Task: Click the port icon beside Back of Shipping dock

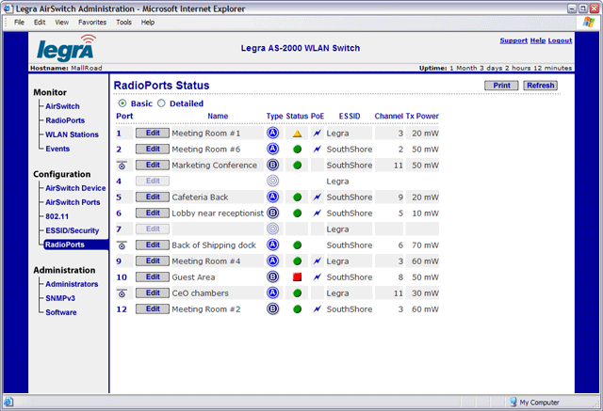Action: (x=122, y=245)
